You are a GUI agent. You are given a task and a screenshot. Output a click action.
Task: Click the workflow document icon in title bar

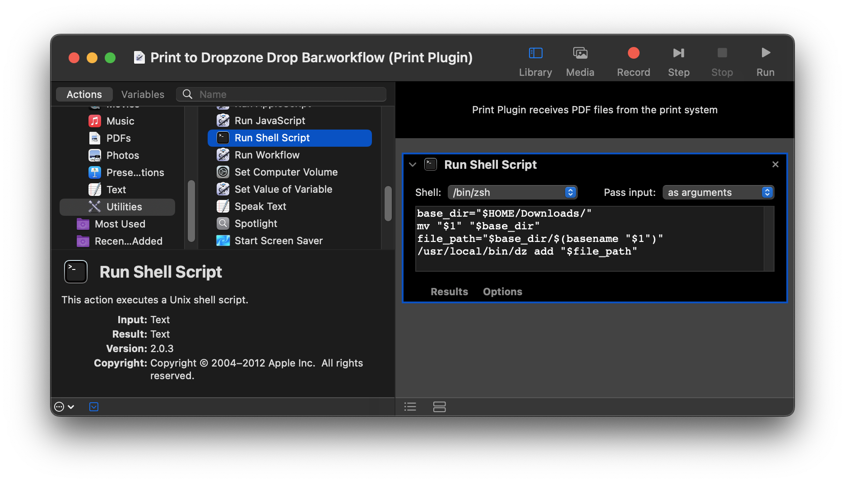pyautogui.click(x=139, y=57)
